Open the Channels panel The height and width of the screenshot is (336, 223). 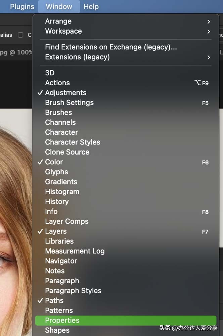tap(126, 122)
